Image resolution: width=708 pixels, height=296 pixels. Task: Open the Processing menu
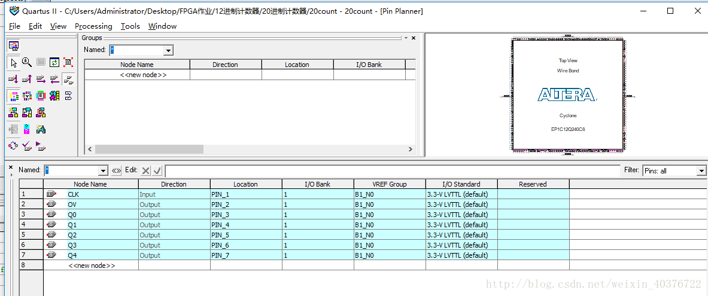point(93,26)
